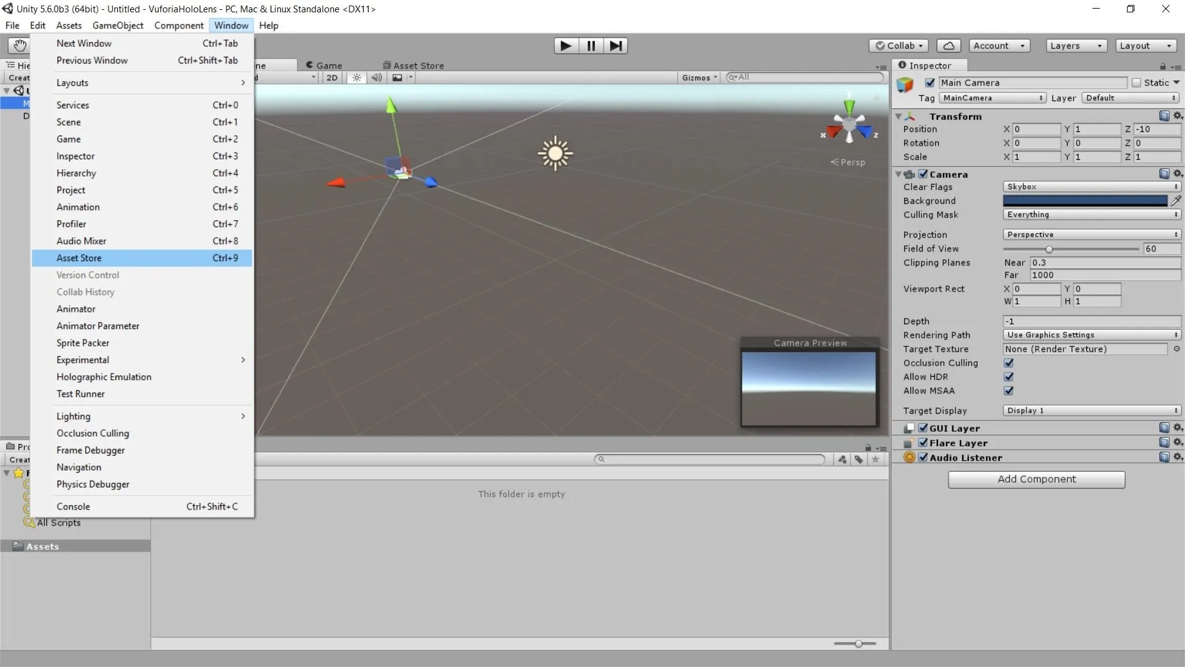
Task: Open the Clear Flags Skybox dropdown
Action: (x=1092, y=187)
